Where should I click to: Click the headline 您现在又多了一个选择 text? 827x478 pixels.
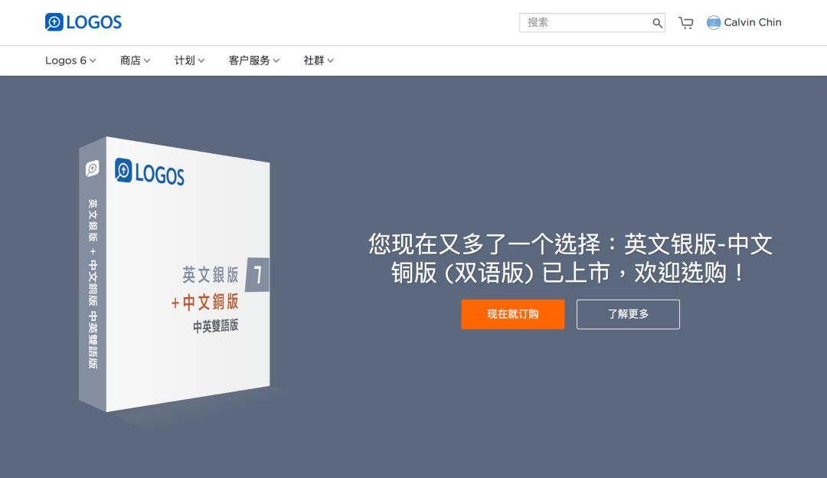[x=570, y=258]
